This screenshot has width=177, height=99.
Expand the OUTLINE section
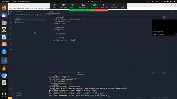tap(18, 93)
